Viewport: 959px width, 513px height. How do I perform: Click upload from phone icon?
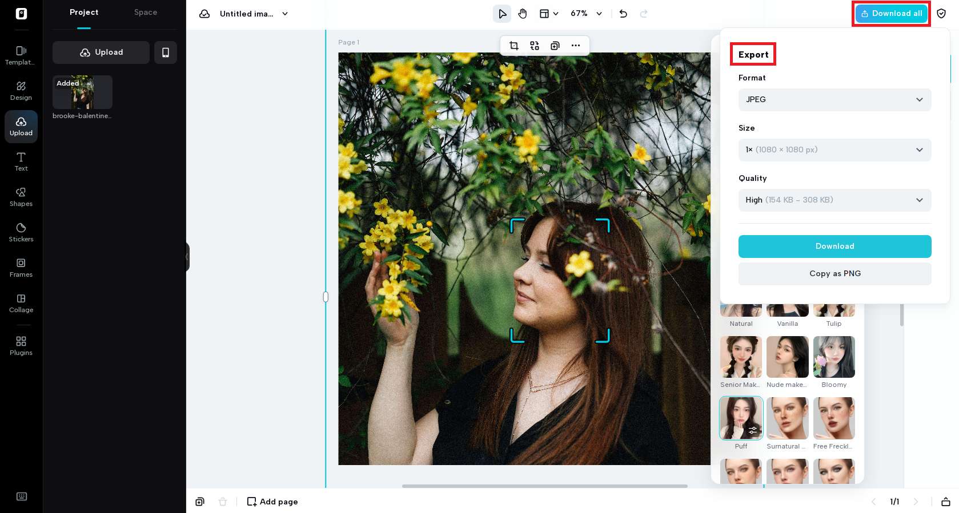point(166,52)
